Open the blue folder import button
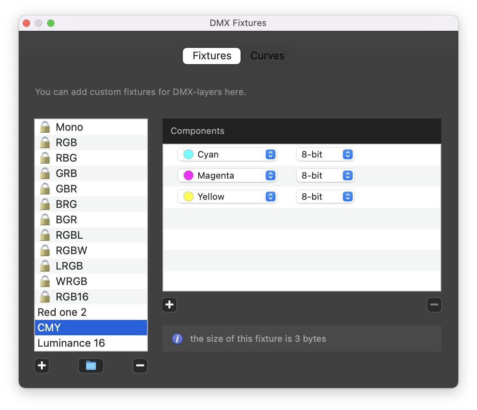The image size is (477, 410). 91,365
